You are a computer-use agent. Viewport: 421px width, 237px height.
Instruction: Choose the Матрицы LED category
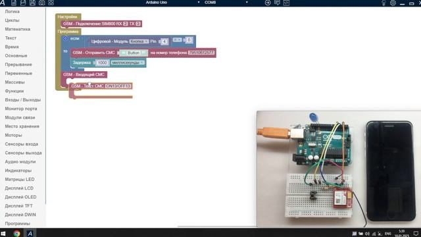[x=20, y=179]
